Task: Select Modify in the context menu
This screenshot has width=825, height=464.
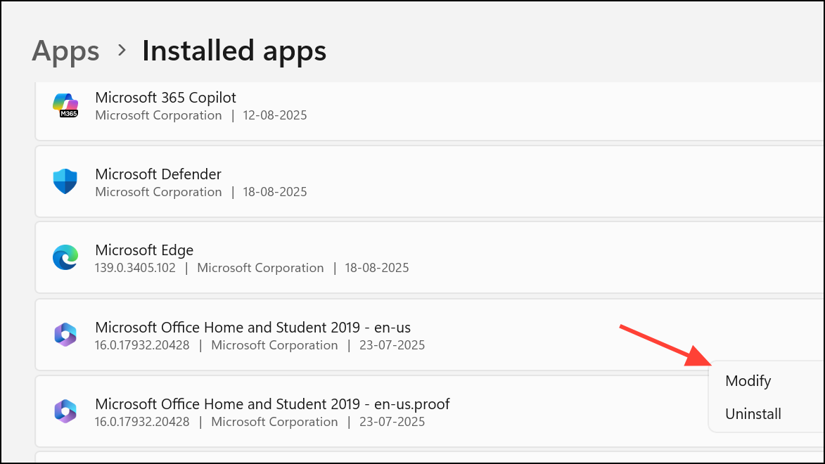Action: pyautogui.click(x=748, y=381)
